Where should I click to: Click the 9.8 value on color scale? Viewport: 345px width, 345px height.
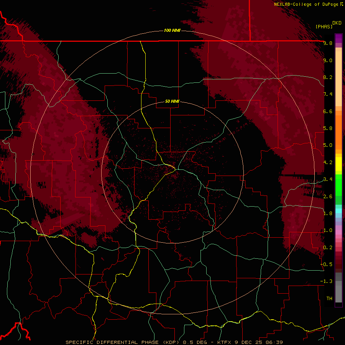[328, 43]
